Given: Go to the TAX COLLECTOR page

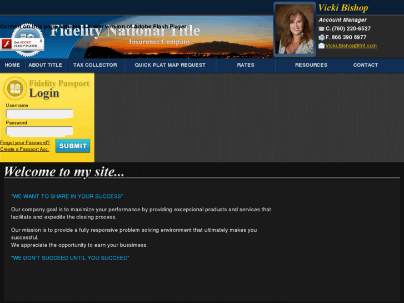Looking at the screenshot, I should [x=95, y=65].
